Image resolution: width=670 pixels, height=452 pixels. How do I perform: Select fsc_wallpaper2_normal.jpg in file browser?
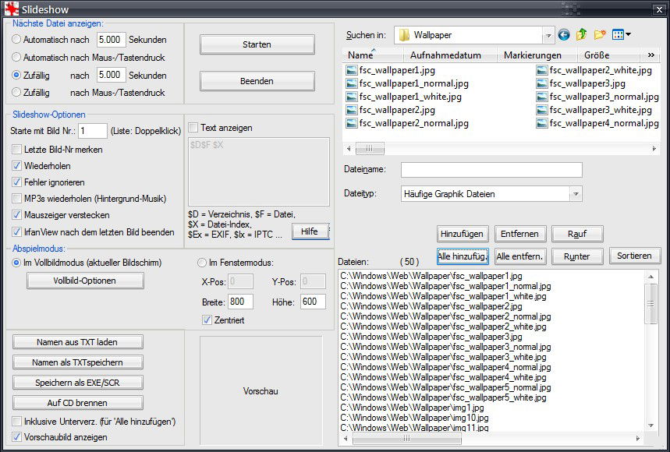pos(413,123)
